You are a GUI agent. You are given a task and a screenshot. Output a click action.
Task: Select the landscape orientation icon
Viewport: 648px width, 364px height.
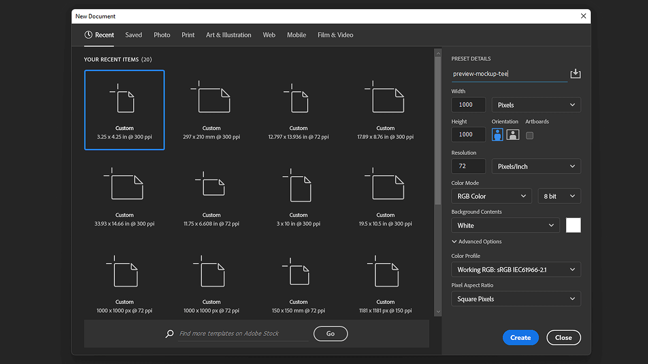click(513, 135)
